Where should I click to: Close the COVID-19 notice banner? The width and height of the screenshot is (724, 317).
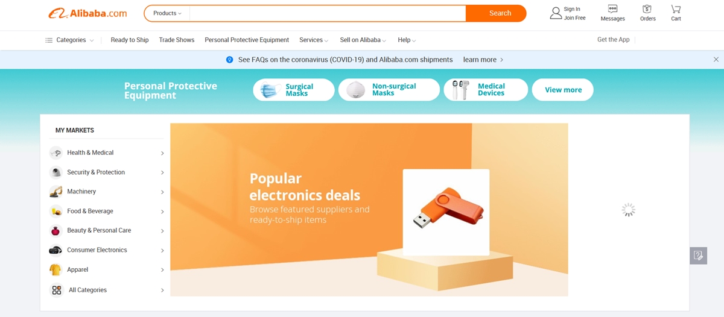pyautogui.click(x=716, y=60)
